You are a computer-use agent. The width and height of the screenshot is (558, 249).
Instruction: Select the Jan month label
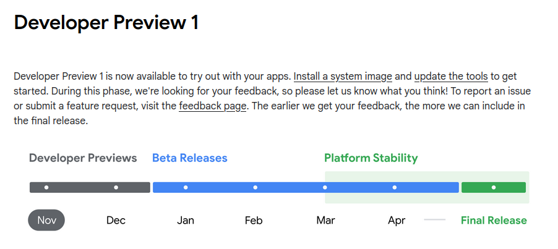coord(186,220)
